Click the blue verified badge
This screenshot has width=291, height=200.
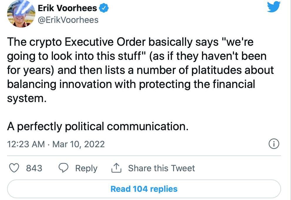point(103,8)
